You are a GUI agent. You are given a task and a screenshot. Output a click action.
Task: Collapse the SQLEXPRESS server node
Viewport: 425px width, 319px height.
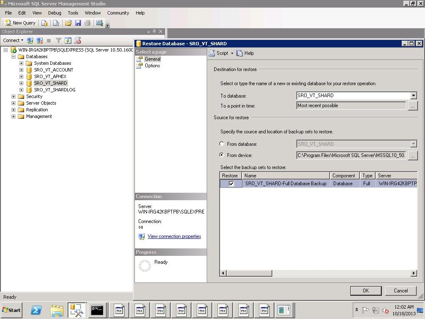(x=5, y=50)
